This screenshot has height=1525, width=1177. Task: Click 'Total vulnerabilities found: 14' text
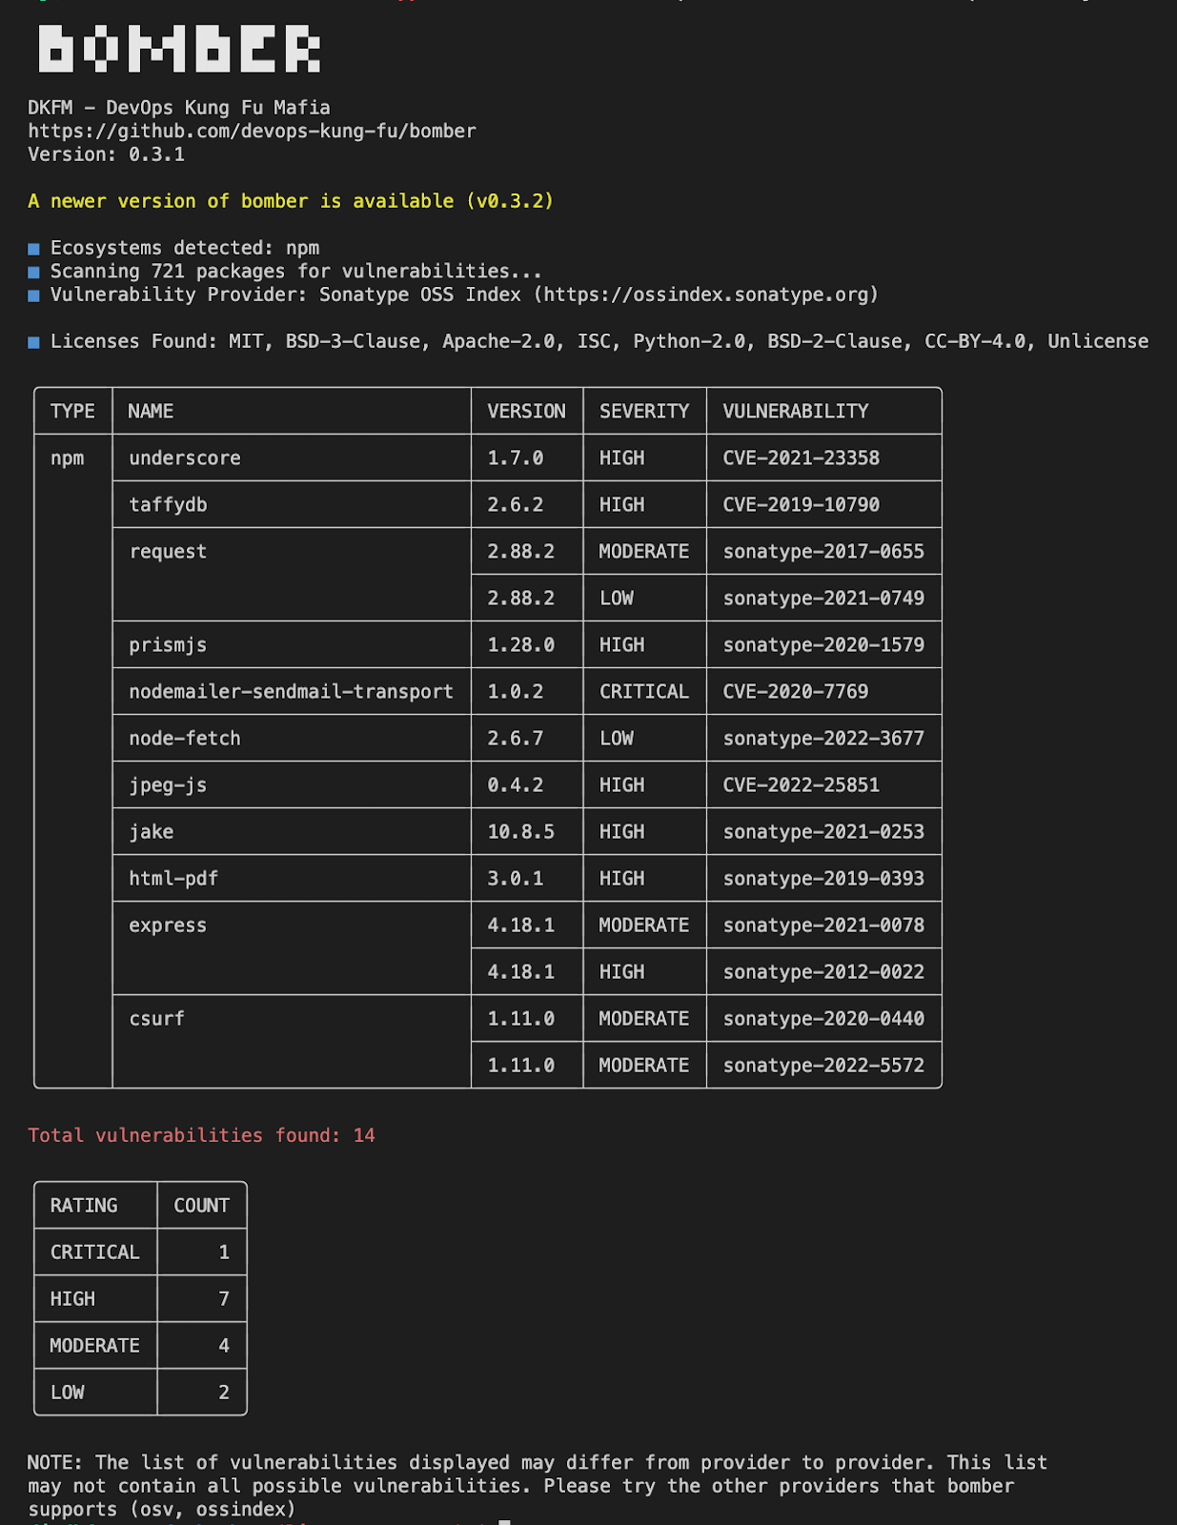click(x=201, y=1135)
